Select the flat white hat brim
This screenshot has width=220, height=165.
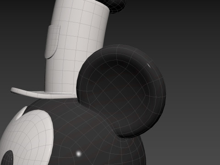coord(44,93)
